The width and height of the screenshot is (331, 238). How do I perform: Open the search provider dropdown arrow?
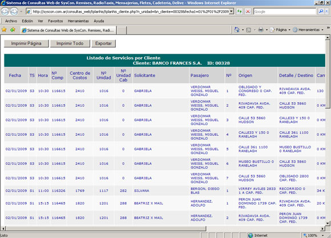(x=326, y=11)
